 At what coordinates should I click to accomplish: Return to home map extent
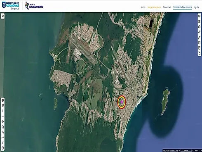tap(2, 127)
